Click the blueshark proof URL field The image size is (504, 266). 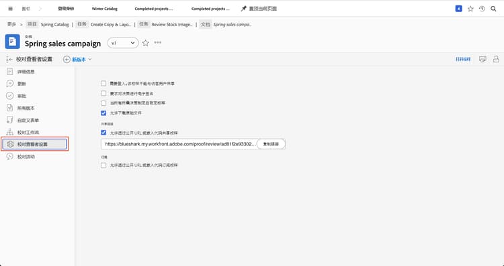point(179,144)
